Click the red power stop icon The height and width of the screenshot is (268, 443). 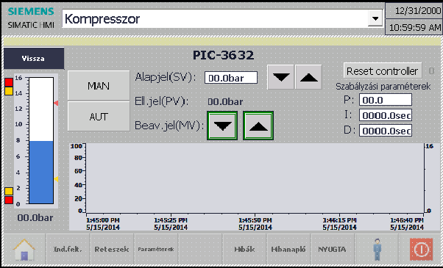click(x=421, y=249)
